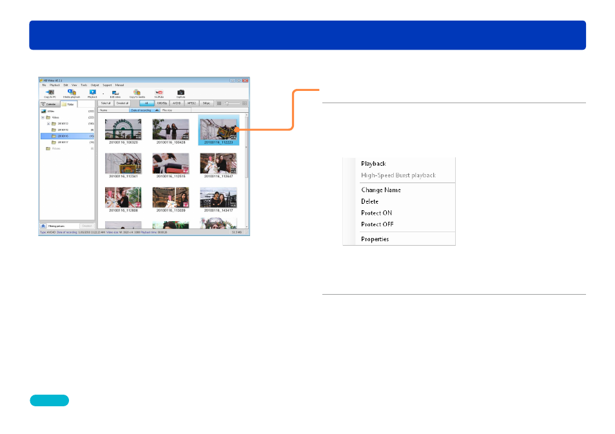Toggle the 1080/50p filter button
This screenshot has height=434, width=615.
tap(162, 103)
